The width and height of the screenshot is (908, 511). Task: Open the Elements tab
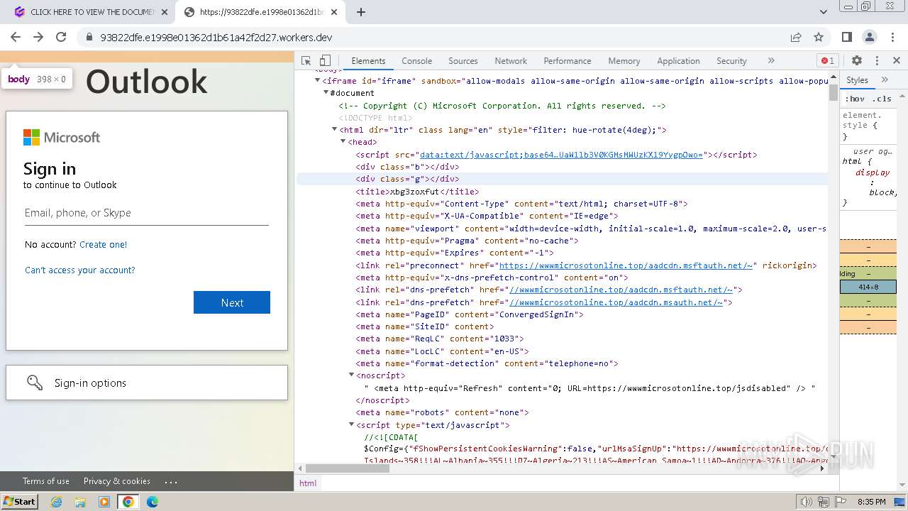coord(368,61)
